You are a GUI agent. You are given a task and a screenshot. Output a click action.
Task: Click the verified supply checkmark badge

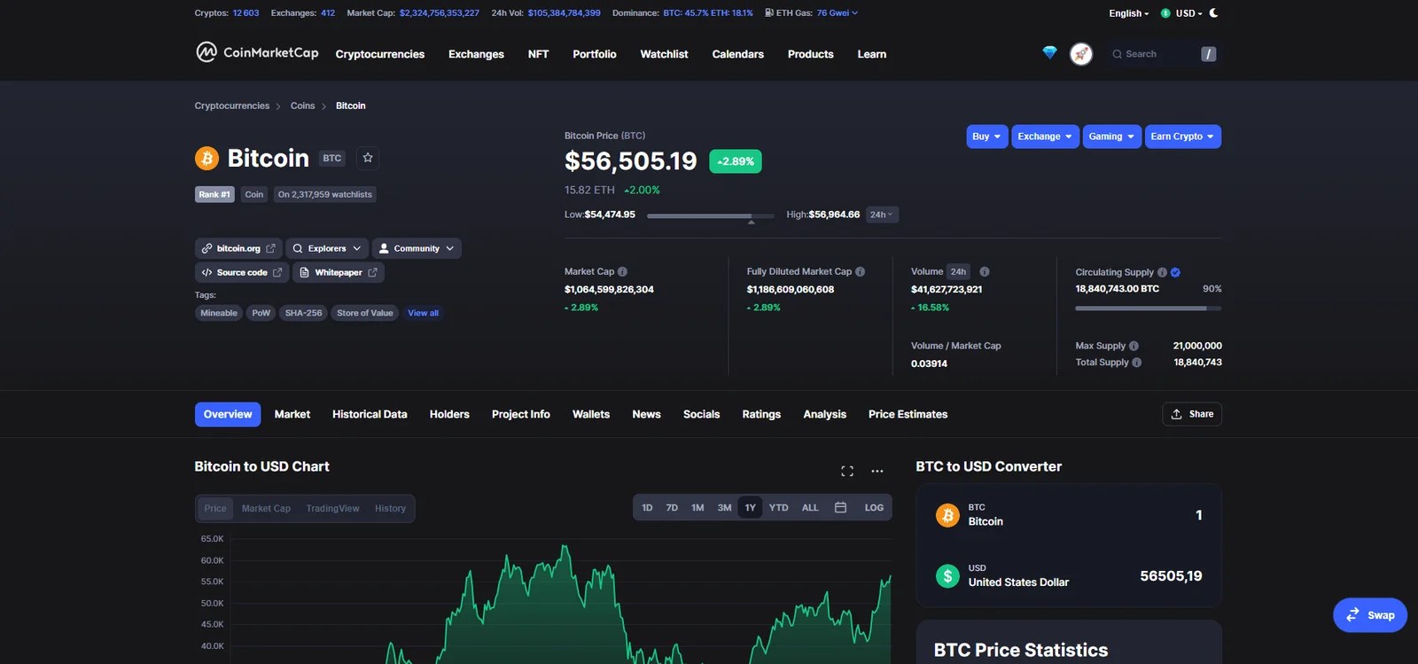point(1175,273)
